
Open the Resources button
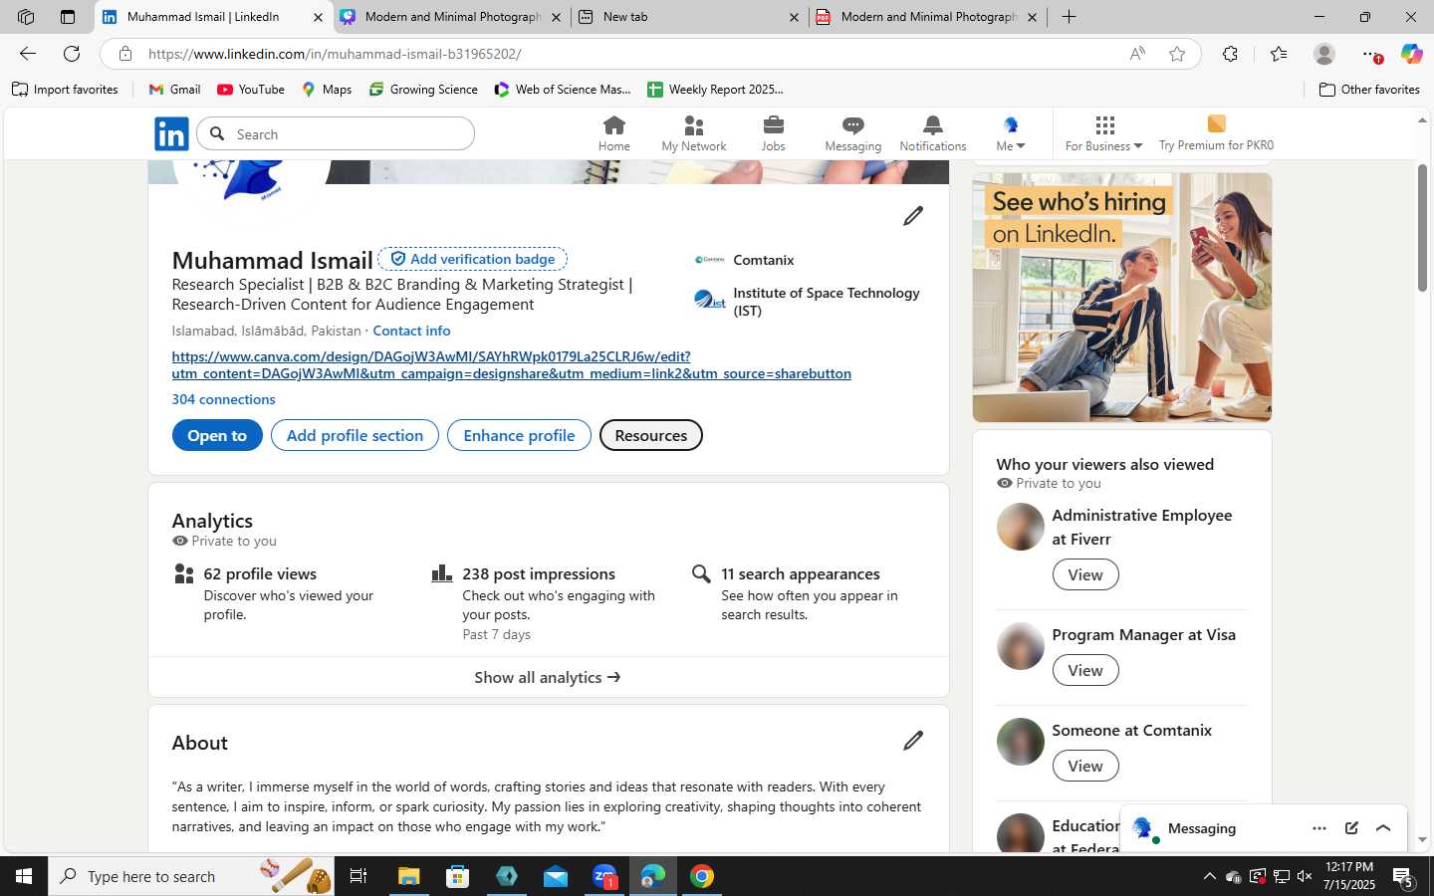pos(650,435)
